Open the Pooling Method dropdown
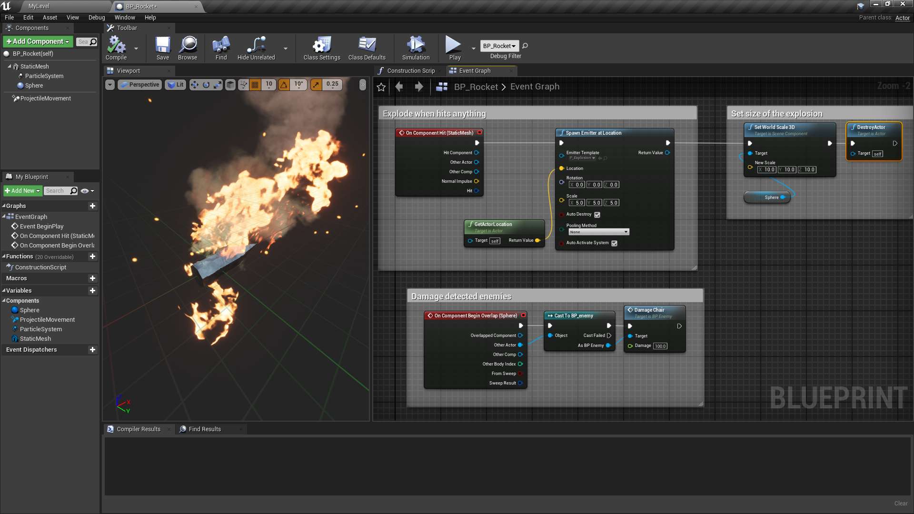Image resolution: width=914 pixels, height=514 pixels. coord(598,232)
